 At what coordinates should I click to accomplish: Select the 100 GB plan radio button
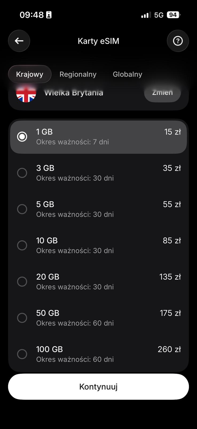tap(22, 354)
